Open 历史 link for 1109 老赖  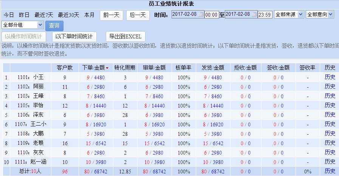pos(330,143)
